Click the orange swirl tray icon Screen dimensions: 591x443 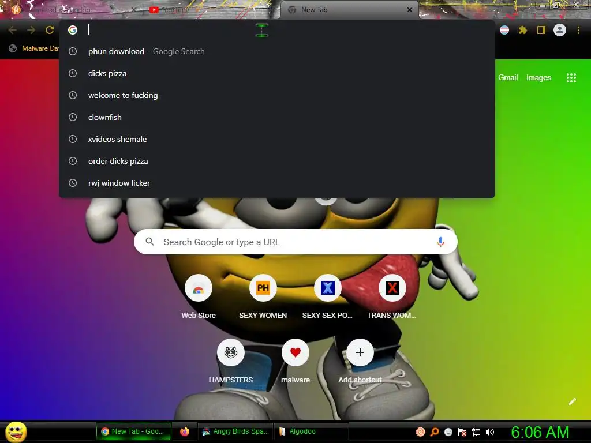tap(421, 431)
